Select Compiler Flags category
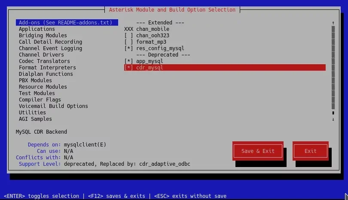Screen dimensions: 348x200 (x=40, y=99)
